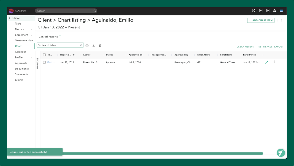Viewport: 294px width, 166px height.
Task: Open Treatment plan in the sidebar
Action: point(24,40)
